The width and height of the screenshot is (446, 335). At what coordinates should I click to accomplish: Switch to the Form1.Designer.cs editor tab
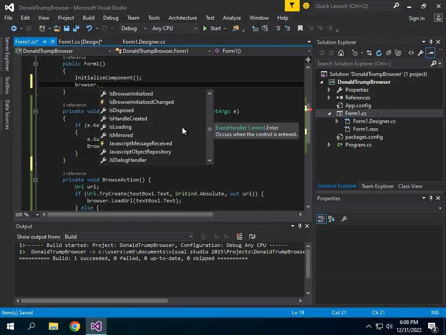tap(144, 41)
